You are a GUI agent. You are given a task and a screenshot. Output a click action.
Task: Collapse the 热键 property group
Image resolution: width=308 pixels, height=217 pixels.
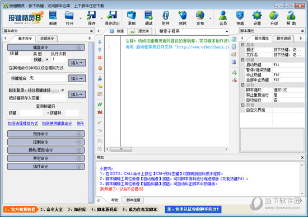point(243,60)
